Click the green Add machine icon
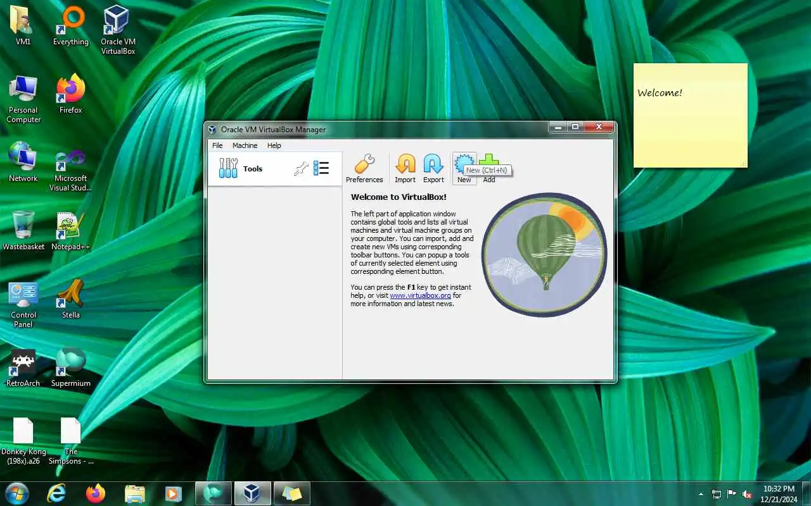The width and height of the screenshot is (811, 506). coord(489,169)
